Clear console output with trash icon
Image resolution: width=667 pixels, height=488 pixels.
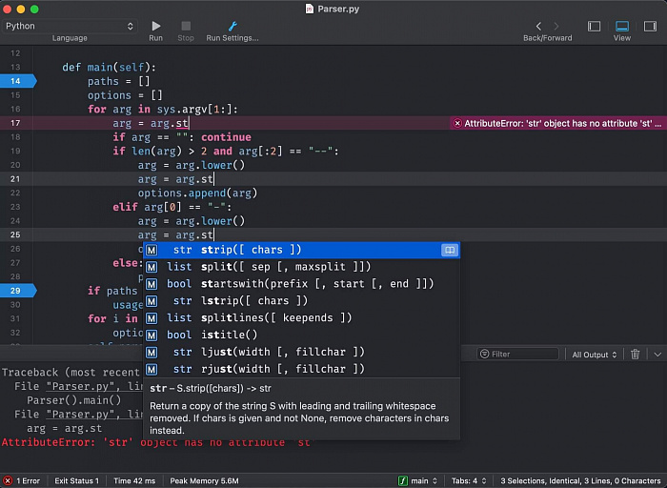coord(636,355)
